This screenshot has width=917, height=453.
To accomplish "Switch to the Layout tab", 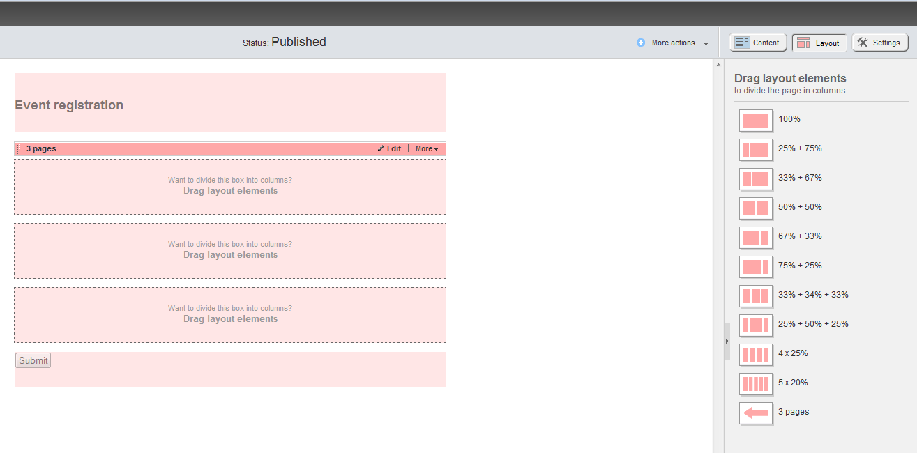I will pos(819,43).
